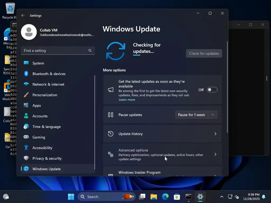Click the checking for updates progress bar

tap(137, 55)
